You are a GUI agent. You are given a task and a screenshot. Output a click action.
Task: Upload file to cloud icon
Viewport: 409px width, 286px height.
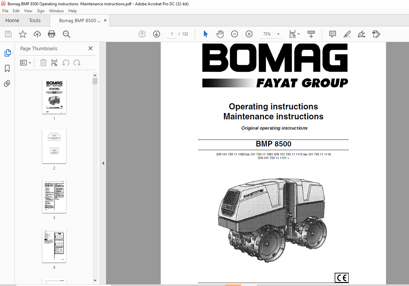pyautogui.click(x=37, y=34)
